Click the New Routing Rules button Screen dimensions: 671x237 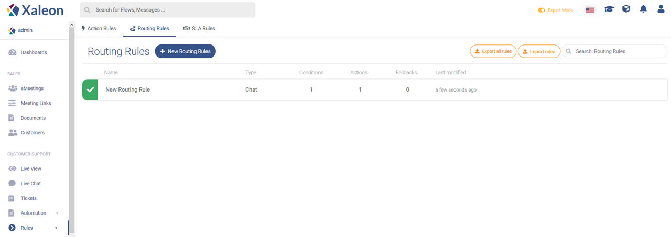186,51
